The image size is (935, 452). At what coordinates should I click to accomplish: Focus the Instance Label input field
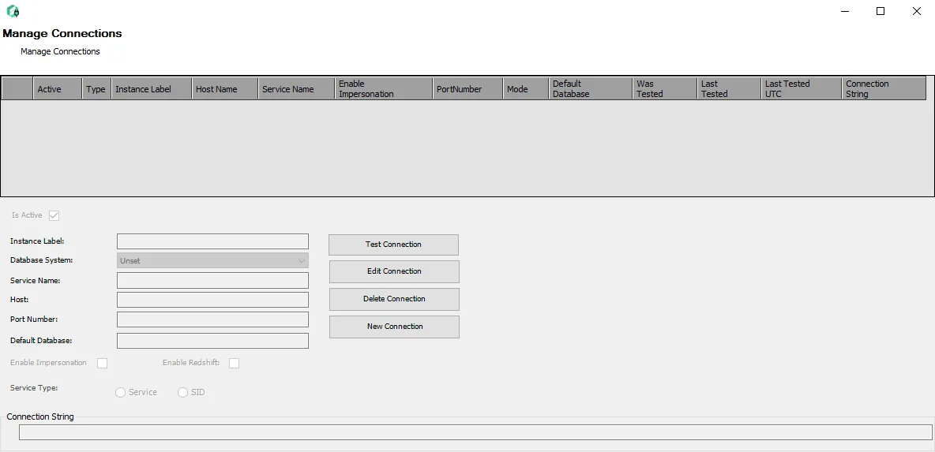213,241
